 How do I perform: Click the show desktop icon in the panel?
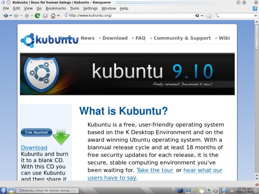tap(180, 191)
